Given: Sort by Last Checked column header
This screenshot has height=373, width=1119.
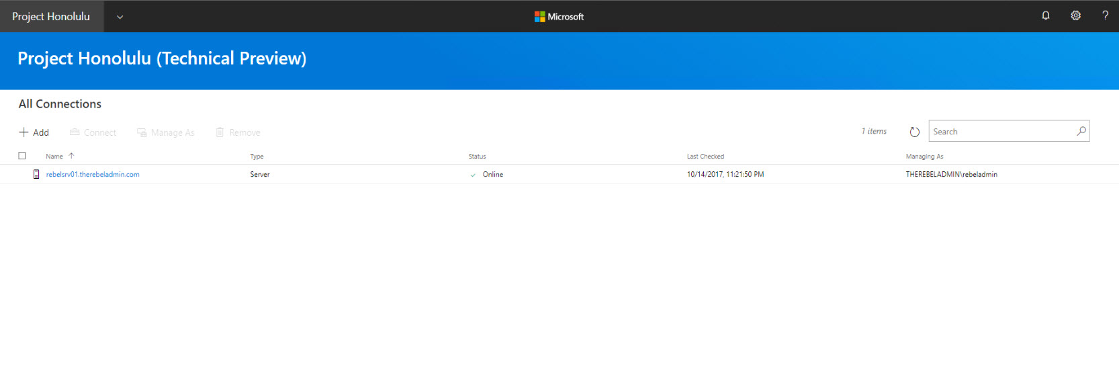Looking at the screenshot, I should click(705, 157).
